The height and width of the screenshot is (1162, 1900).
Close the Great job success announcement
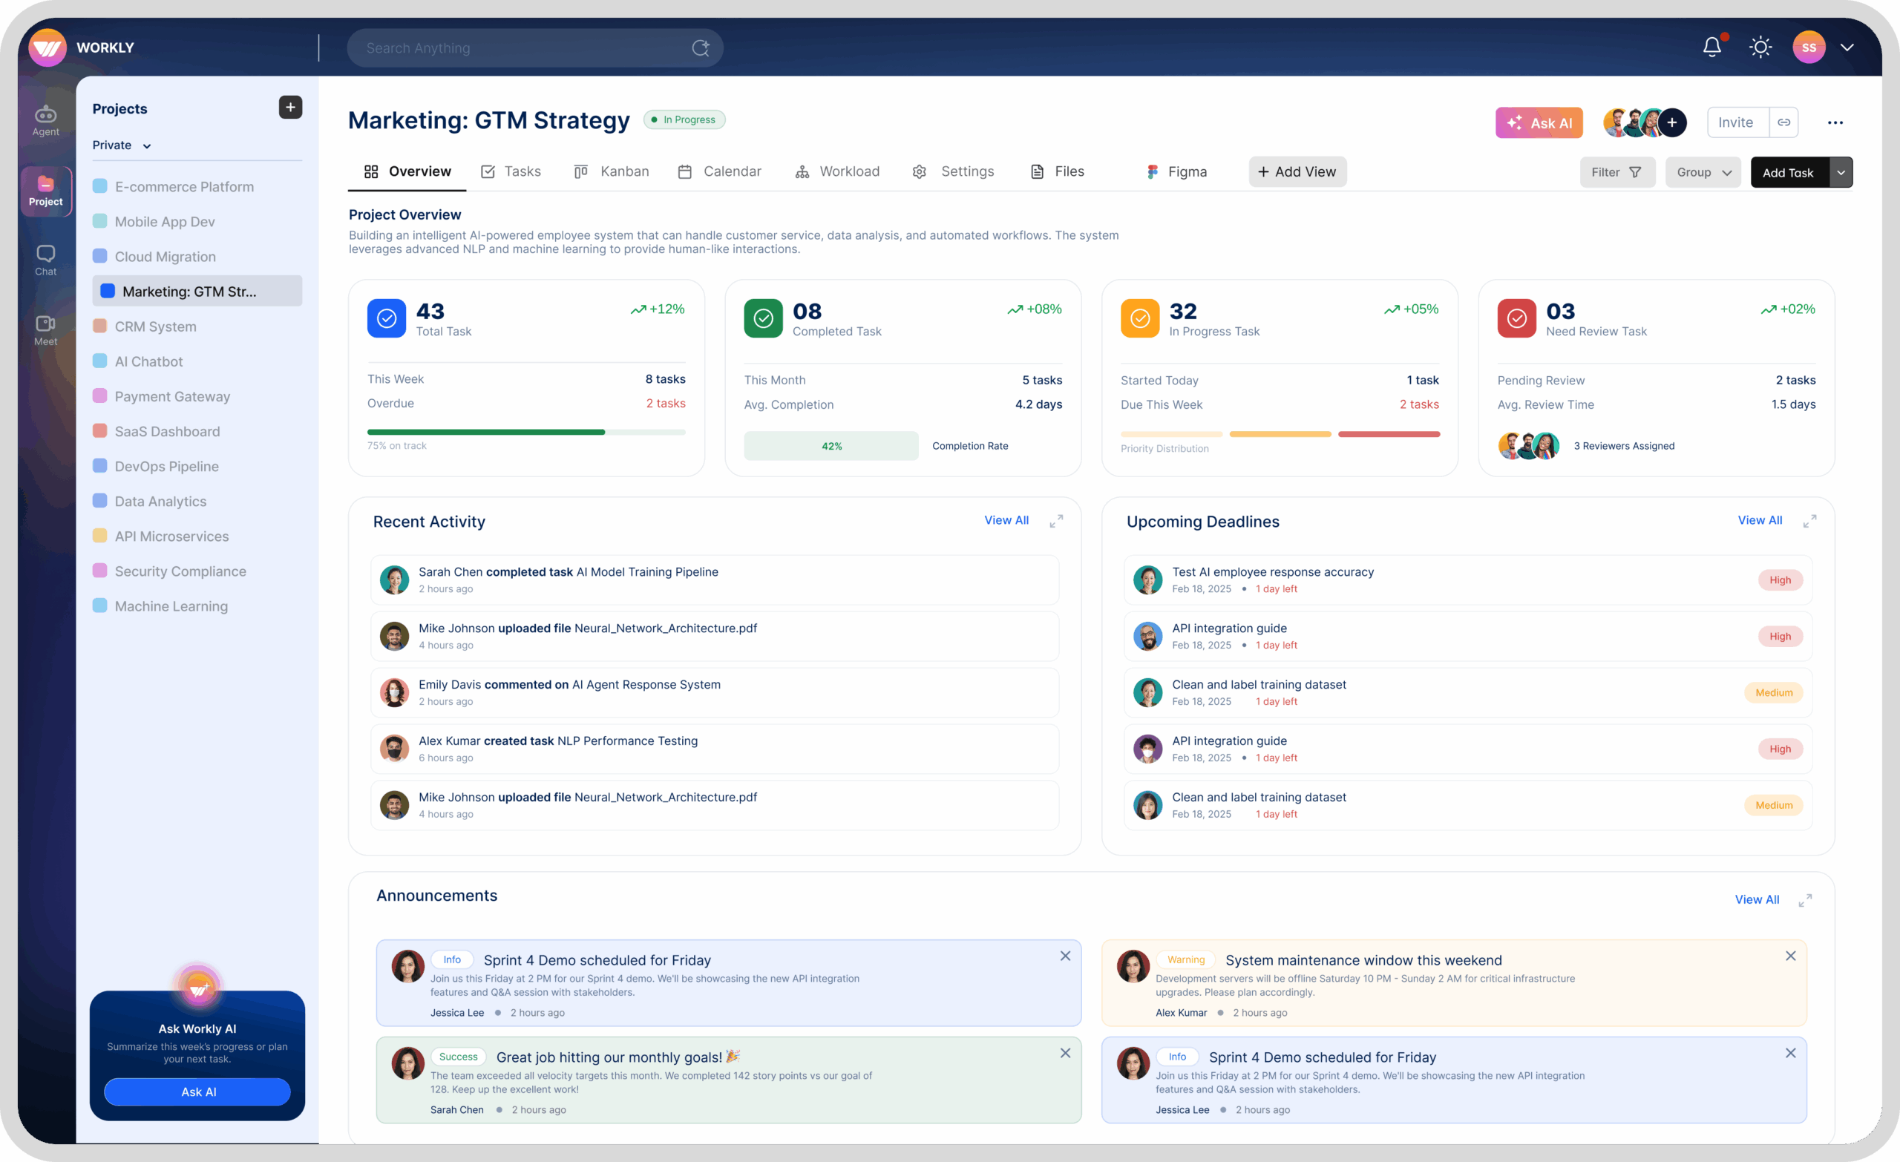tap(1064, 1052)
